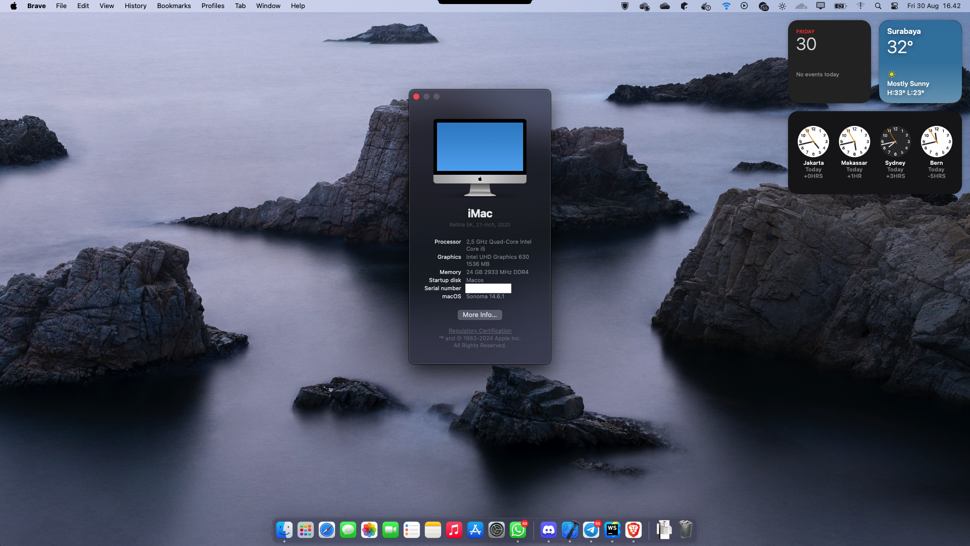Click the More Info... button

click(480, 315)
